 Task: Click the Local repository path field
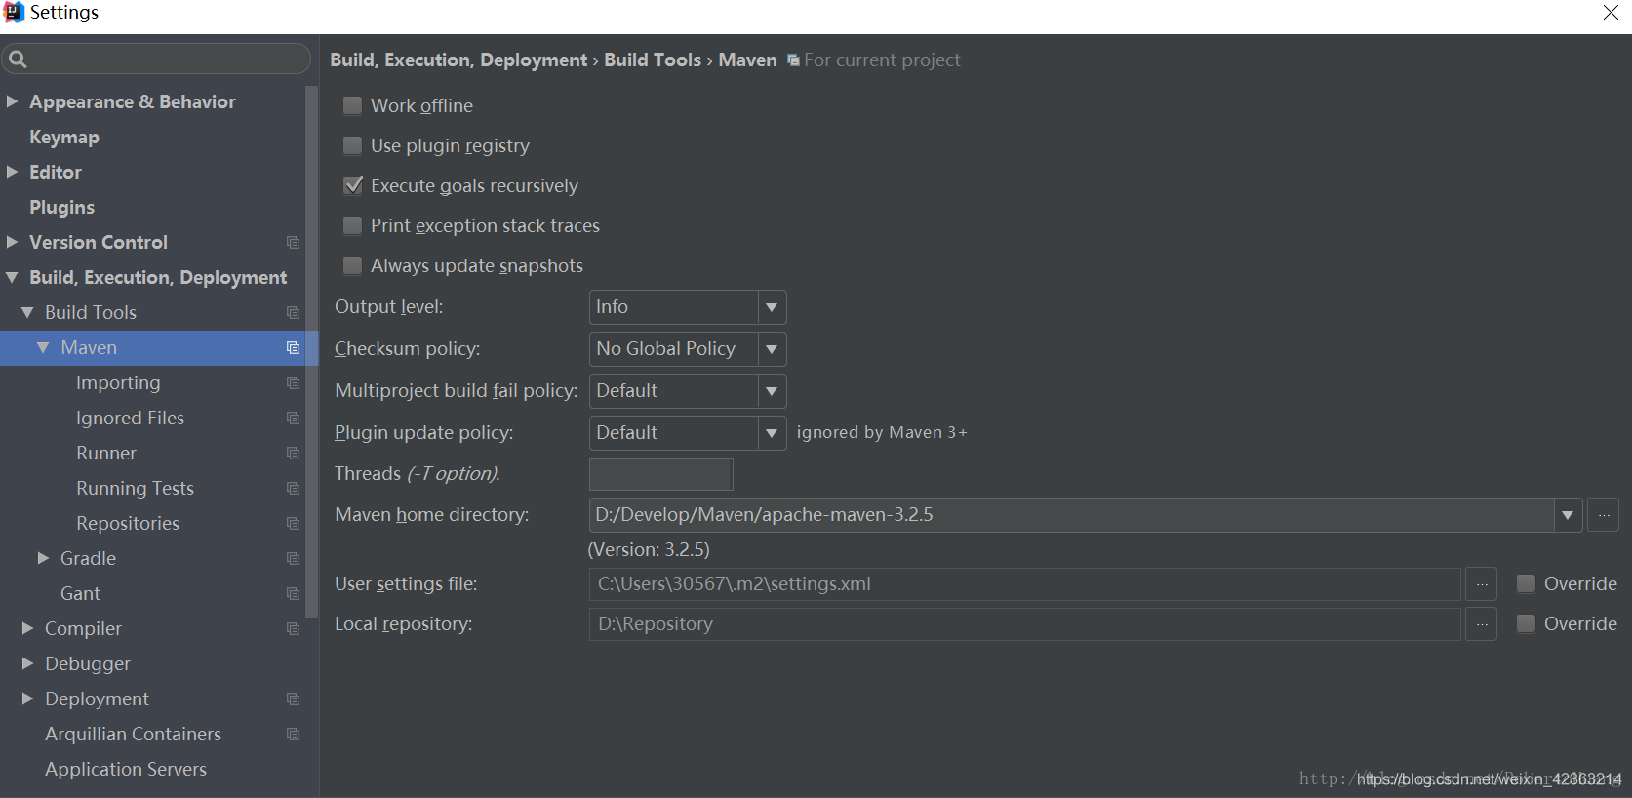1025,624
